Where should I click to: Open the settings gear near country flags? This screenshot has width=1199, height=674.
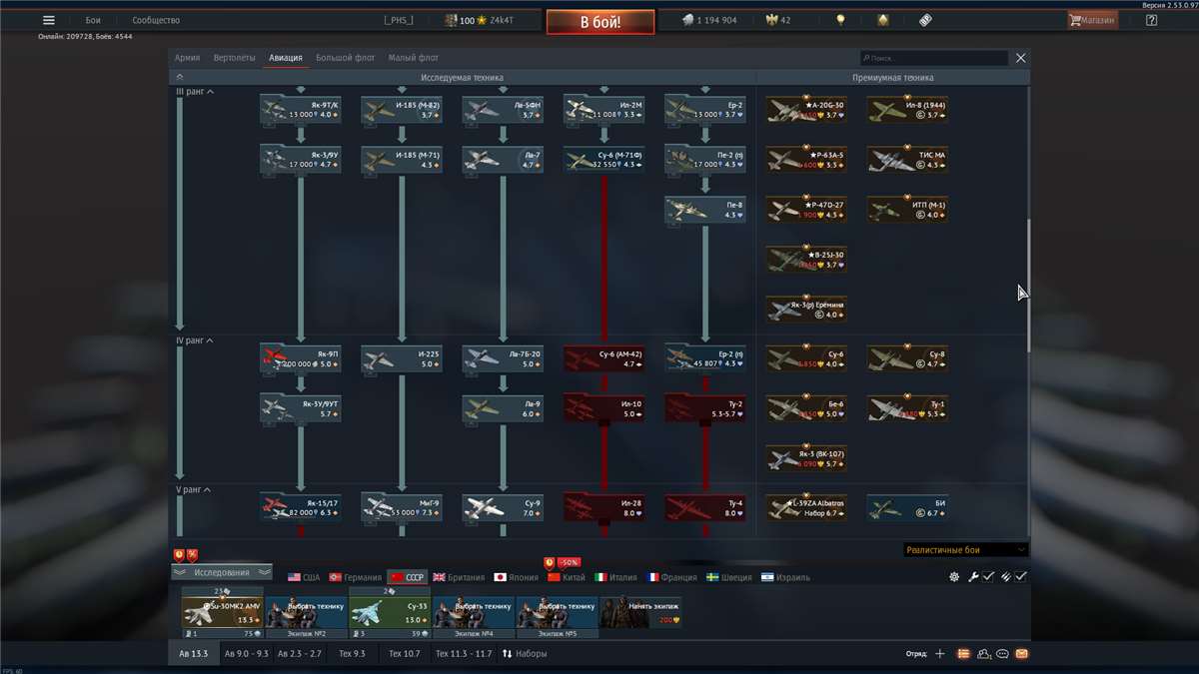coord(954,577)
